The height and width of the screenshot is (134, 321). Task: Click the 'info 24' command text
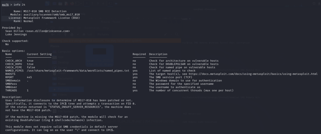(19, 5)
